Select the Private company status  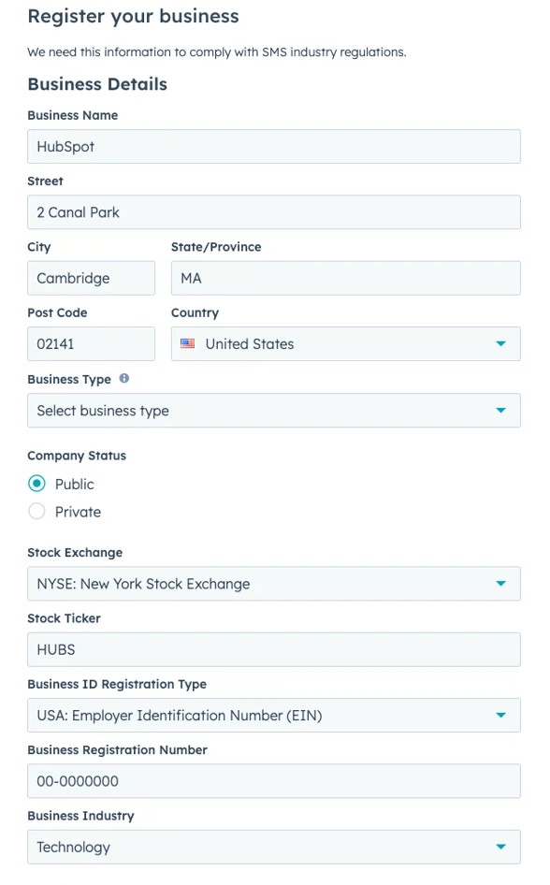point(36,512)
